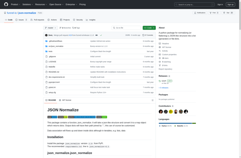
Task: View the 26 stars link
Action: pyautogui.click(x=164, y=58)
